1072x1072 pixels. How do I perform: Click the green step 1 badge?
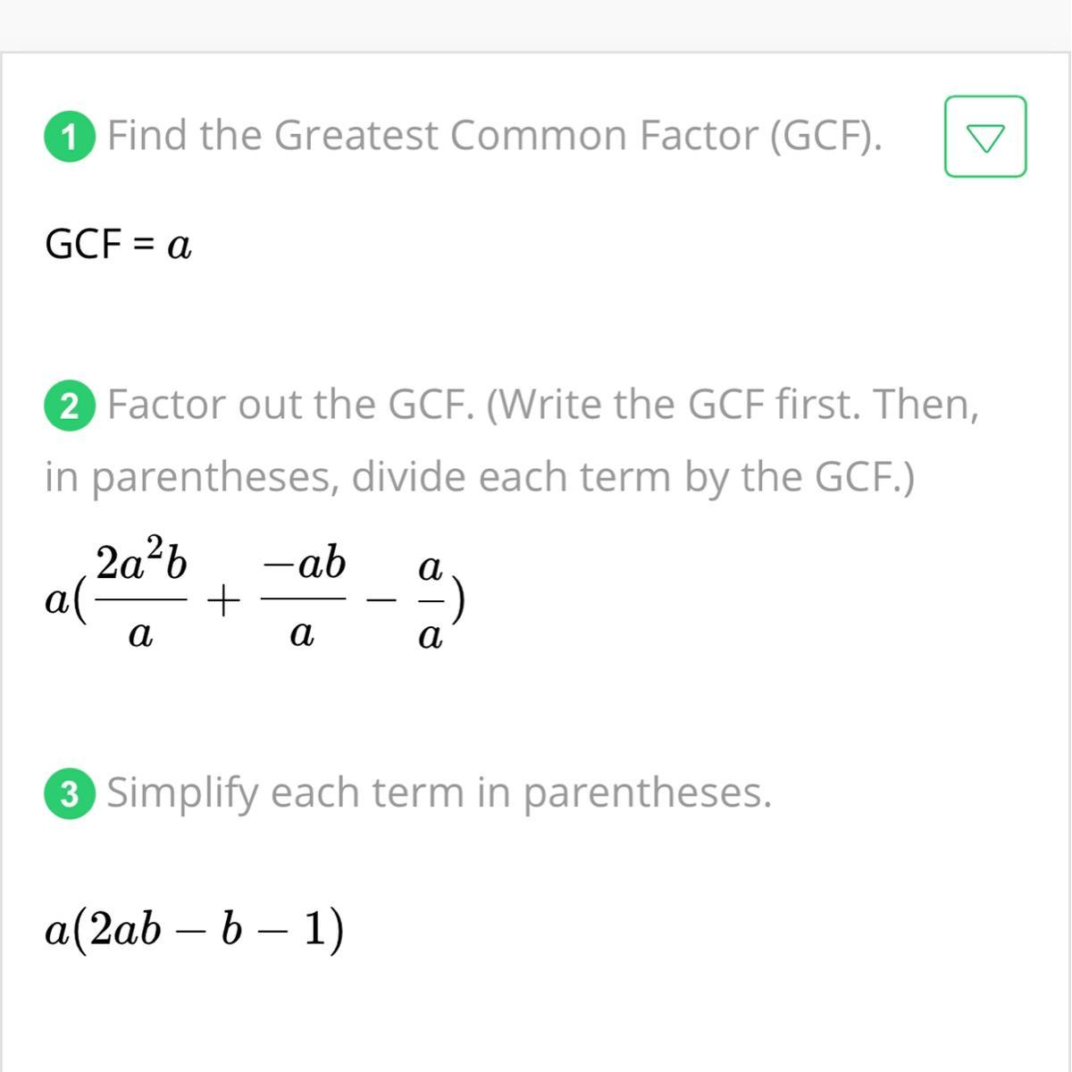click(x=69, y=138)
